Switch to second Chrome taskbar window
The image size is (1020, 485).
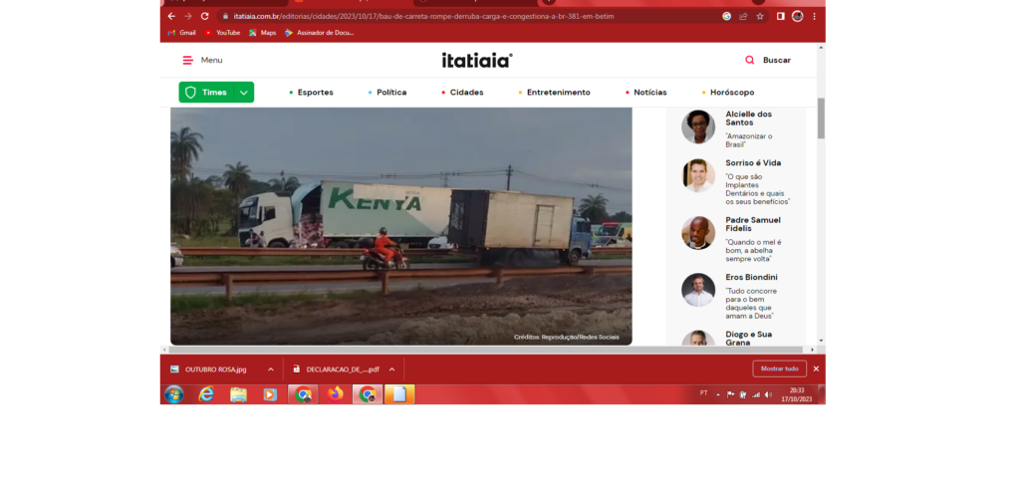[368, 394]
